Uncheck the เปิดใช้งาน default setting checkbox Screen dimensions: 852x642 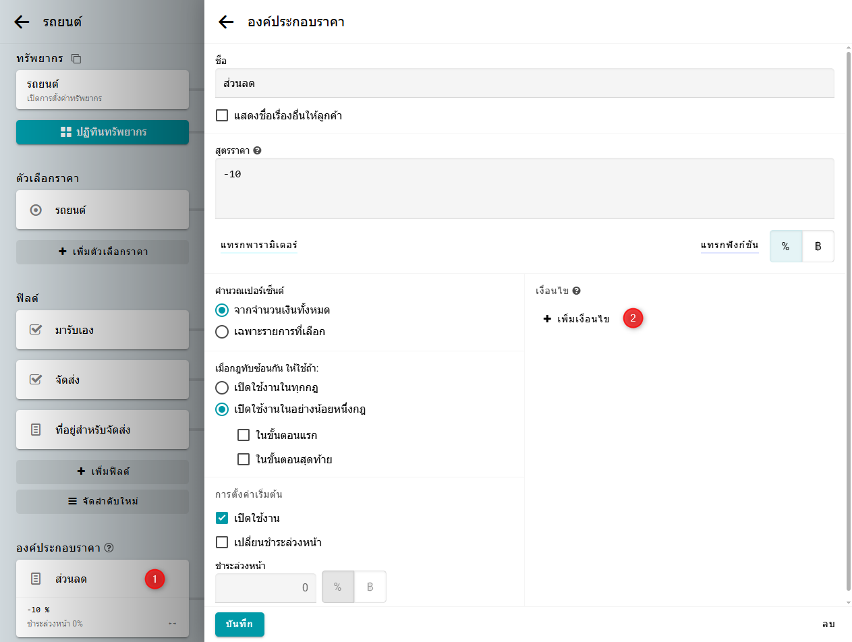click(222, 518)
